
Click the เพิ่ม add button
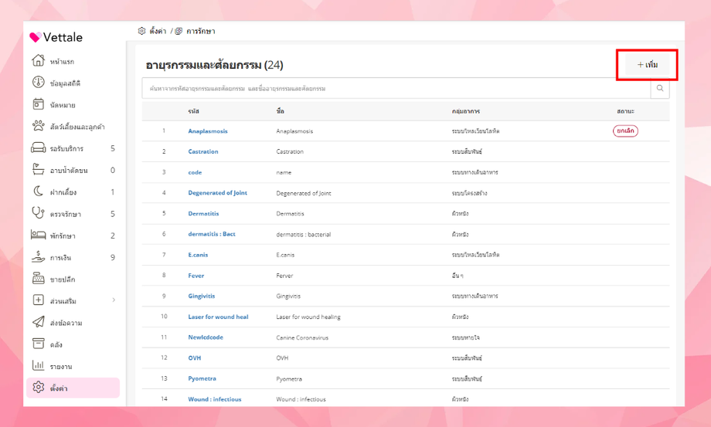tap(648, 65)
